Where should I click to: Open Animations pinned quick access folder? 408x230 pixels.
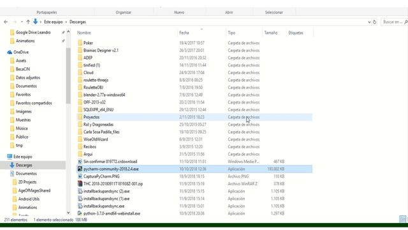pyautogui.click(x=25, y=41)
